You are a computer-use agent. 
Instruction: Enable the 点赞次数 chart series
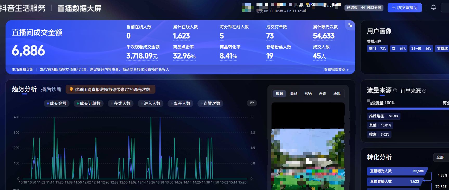pyautogui.click(x=210, y=103)
